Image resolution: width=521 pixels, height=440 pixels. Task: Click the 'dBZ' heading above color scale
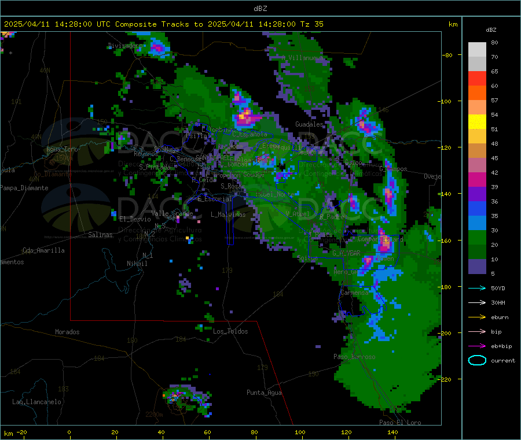click(x=491, y=30)
